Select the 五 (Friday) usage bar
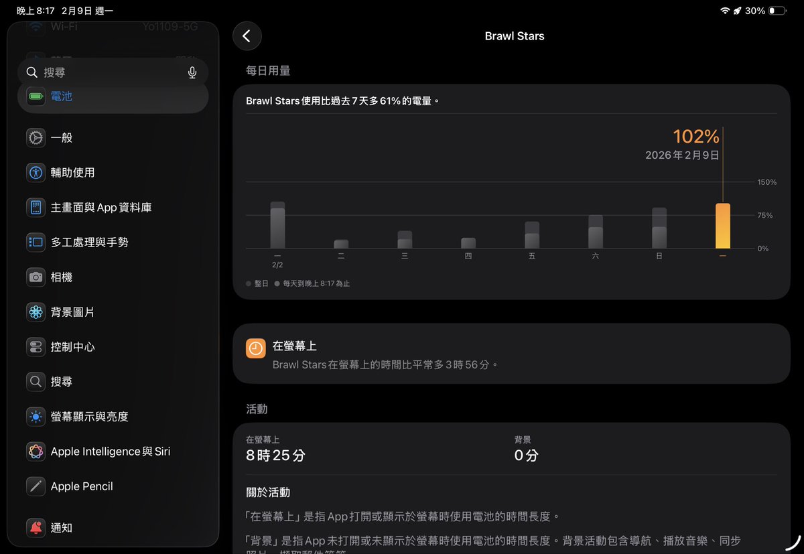 (532, 235)
